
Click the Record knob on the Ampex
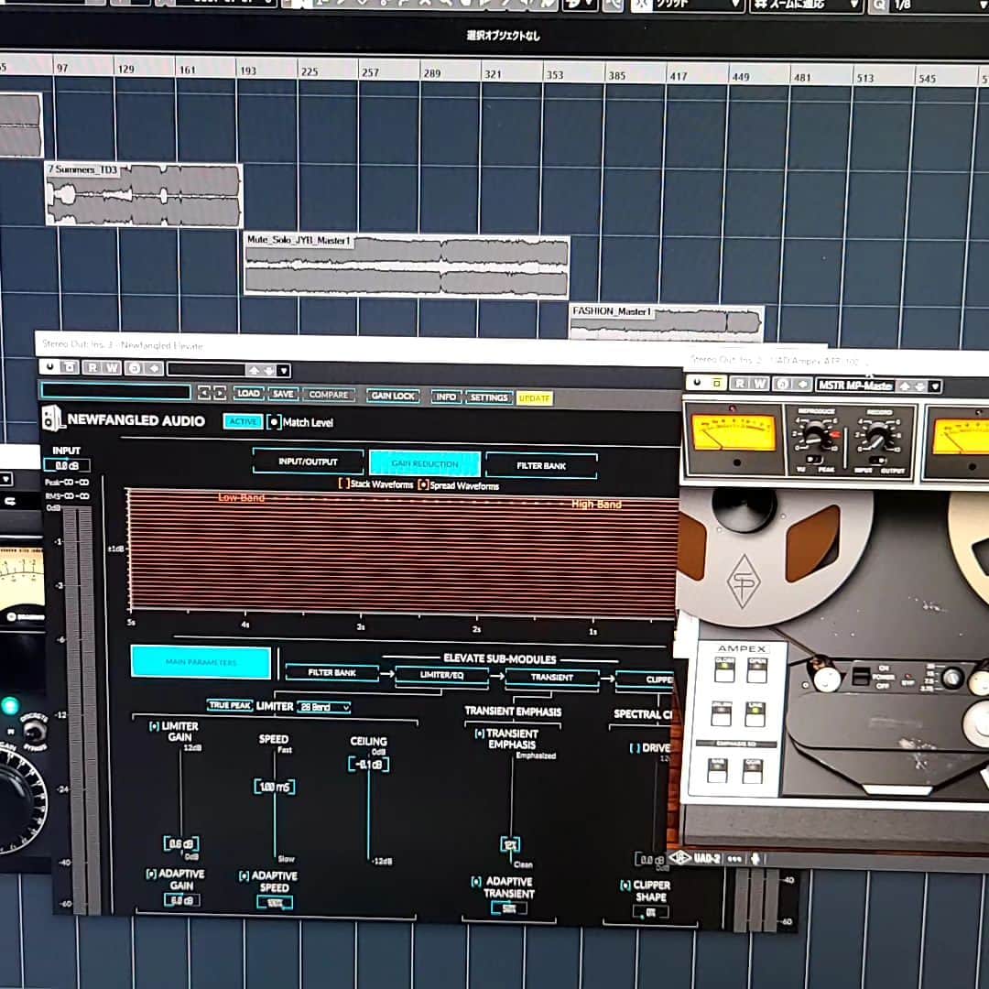(x=878, y=435)
